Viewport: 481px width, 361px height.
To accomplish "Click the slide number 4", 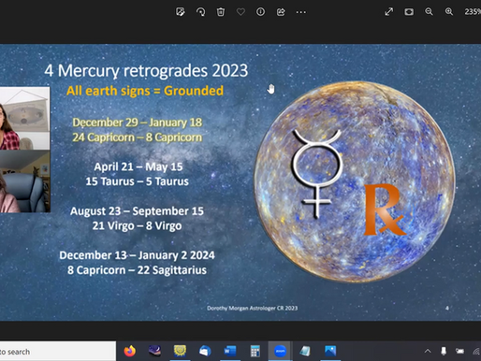I will (x=447, y=308).
